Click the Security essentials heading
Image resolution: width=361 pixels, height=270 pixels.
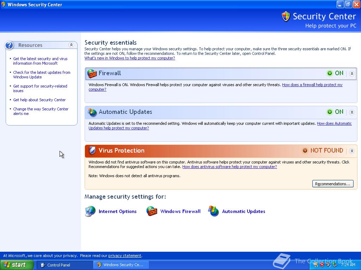pos(110,43)
